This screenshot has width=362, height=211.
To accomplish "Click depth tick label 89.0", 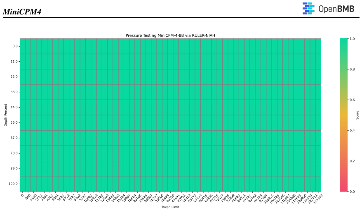I will point(14,168).
